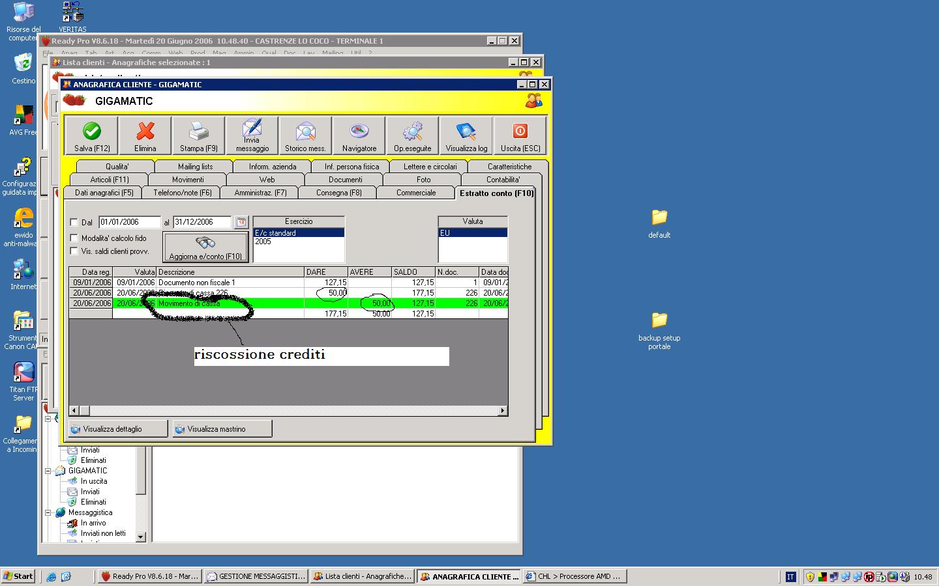Image resolution: width=939 pixels, height=586 pixels.
Task: Open AVG Free desktop icon
Action: coord(23,120)
